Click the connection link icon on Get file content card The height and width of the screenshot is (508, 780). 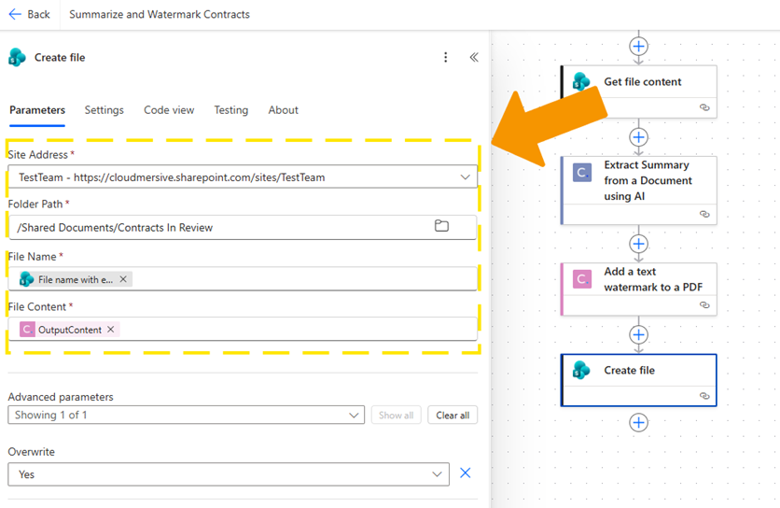tap(704, 107)
